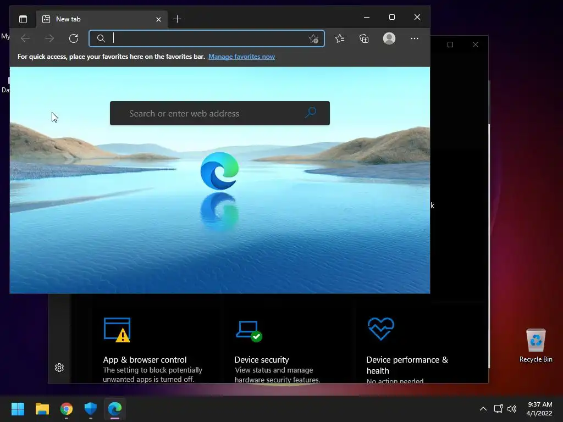Minimize the Edge browser window
Screen dimensions: 563x422
coord(367,17)
